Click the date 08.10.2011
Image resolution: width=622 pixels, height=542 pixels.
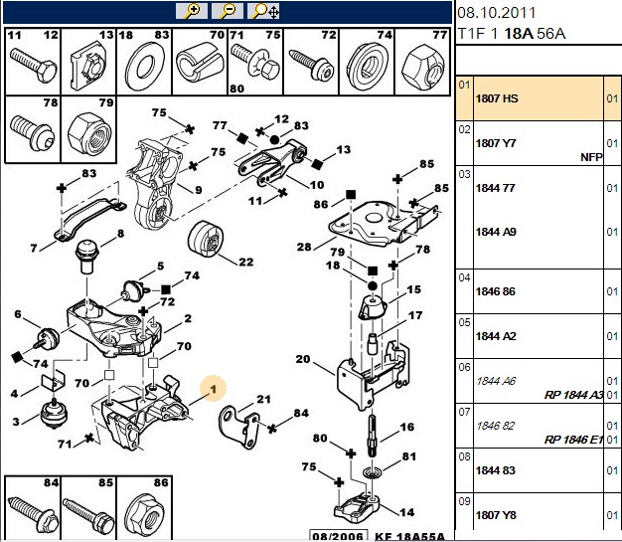496,13
